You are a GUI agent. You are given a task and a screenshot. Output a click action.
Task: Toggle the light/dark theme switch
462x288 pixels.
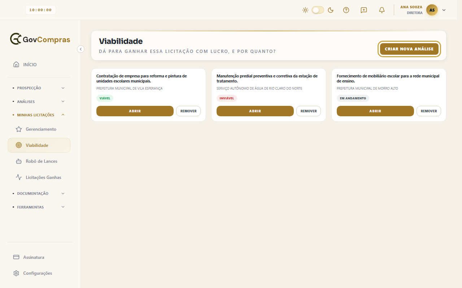coord(318,10)
